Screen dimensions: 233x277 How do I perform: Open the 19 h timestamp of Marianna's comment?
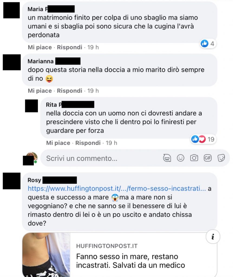93,91
